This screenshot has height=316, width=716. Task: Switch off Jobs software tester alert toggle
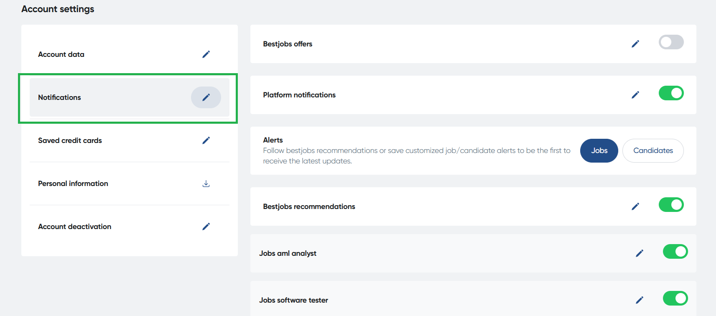[x=675, y=298]
